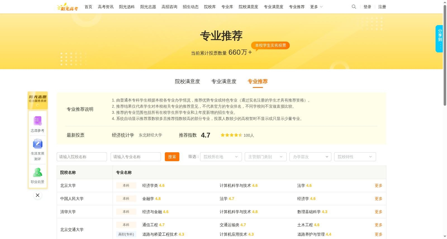The width and height of the screenshot is (447, 239).
Task: Focus the 请输入院校名称 input
Action: pos(82,157)
